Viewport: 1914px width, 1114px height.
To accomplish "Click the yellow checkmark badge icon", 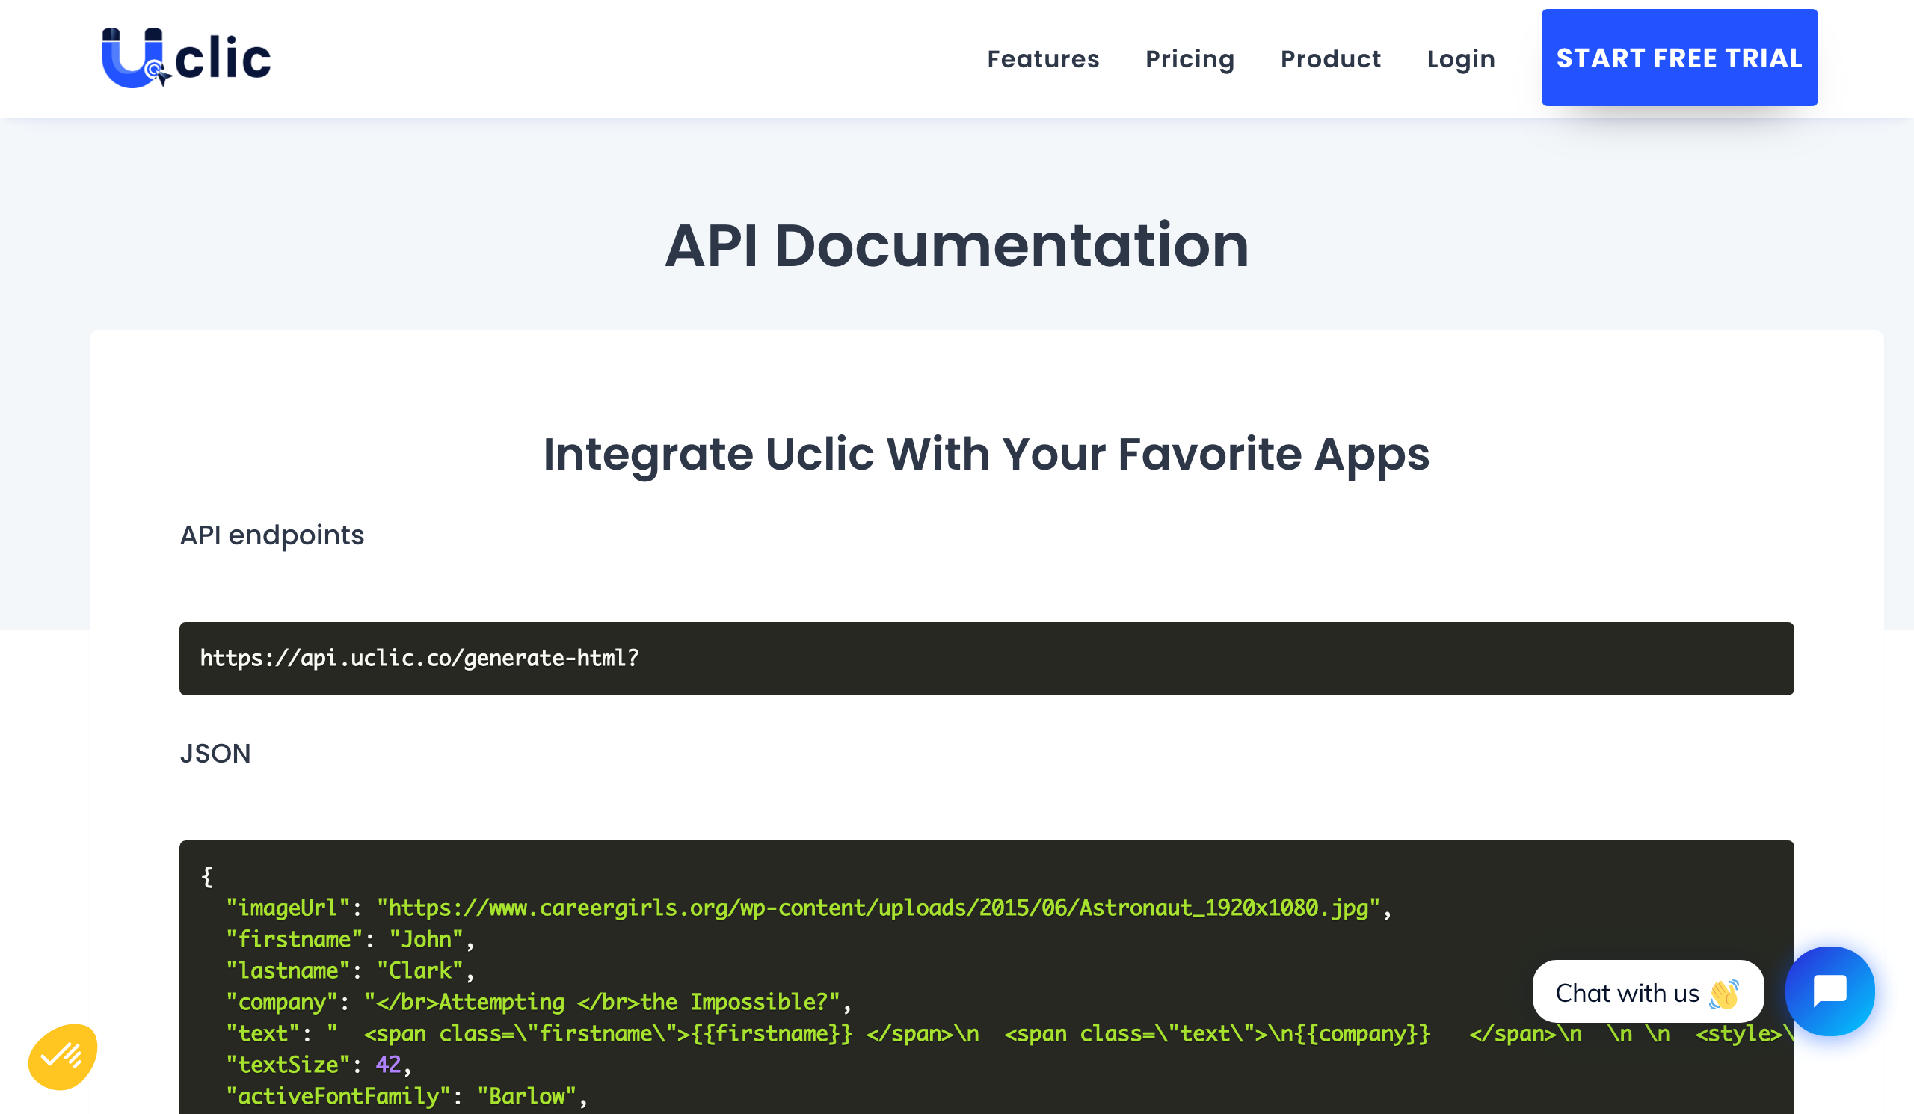I will [63, 1056].
